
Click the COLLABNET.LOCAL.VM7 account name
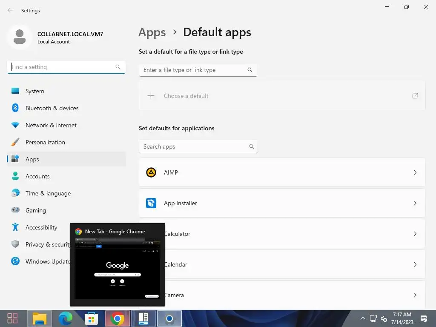70,34
